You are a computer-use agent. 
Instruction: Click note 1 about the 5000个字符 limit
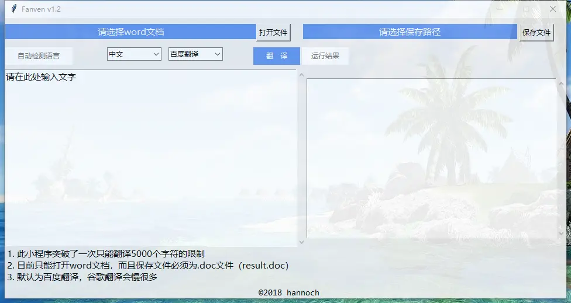coord(106,253)
